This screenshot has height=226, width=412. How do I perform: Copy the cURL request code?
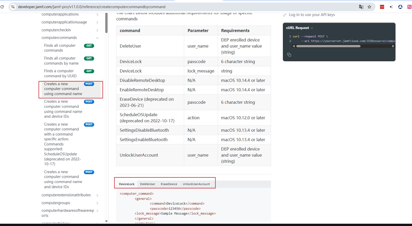tap(289, 55)
